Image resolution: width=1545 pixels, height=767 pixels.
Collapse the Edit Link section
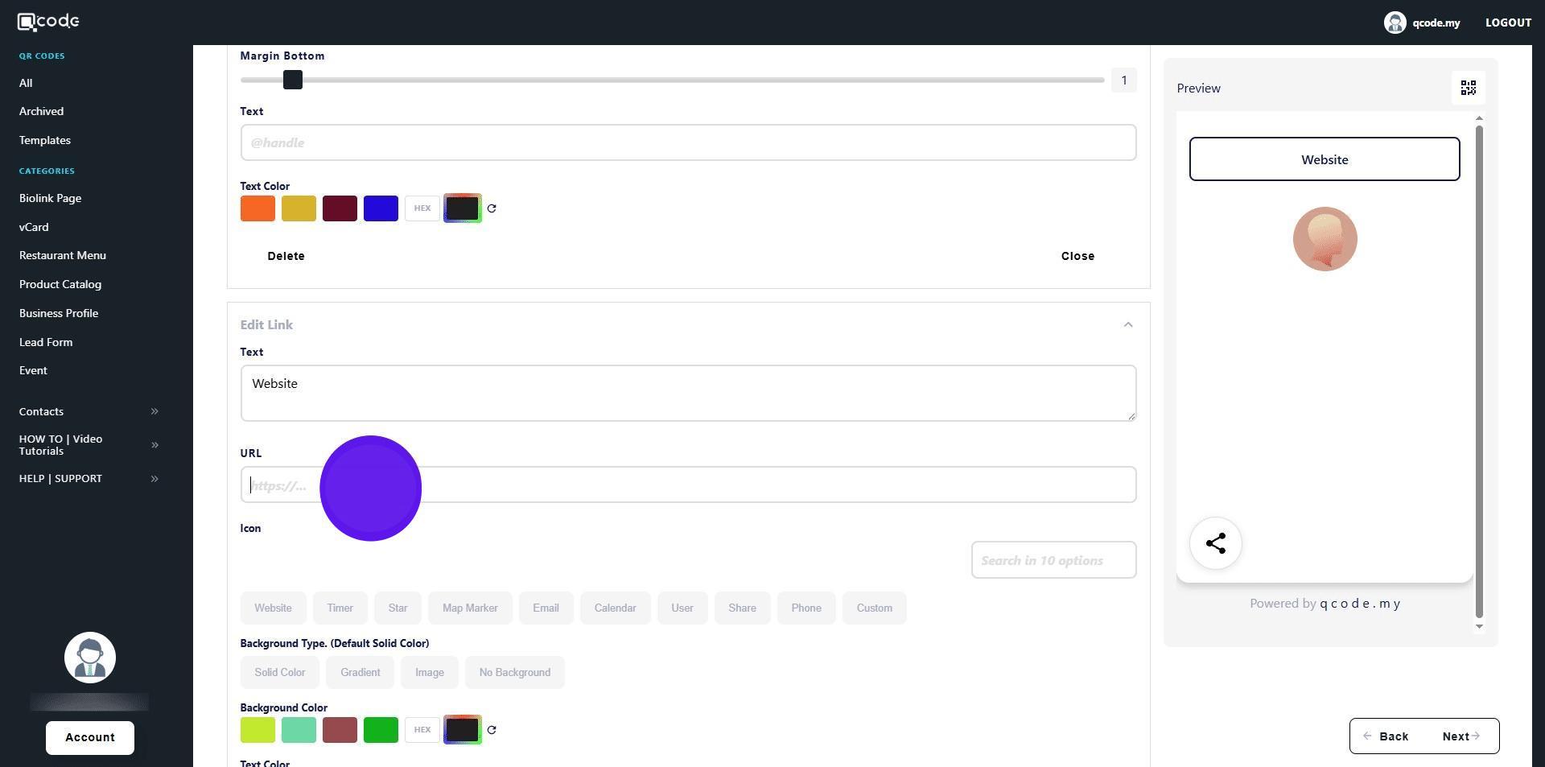(x=1127, y=325)
